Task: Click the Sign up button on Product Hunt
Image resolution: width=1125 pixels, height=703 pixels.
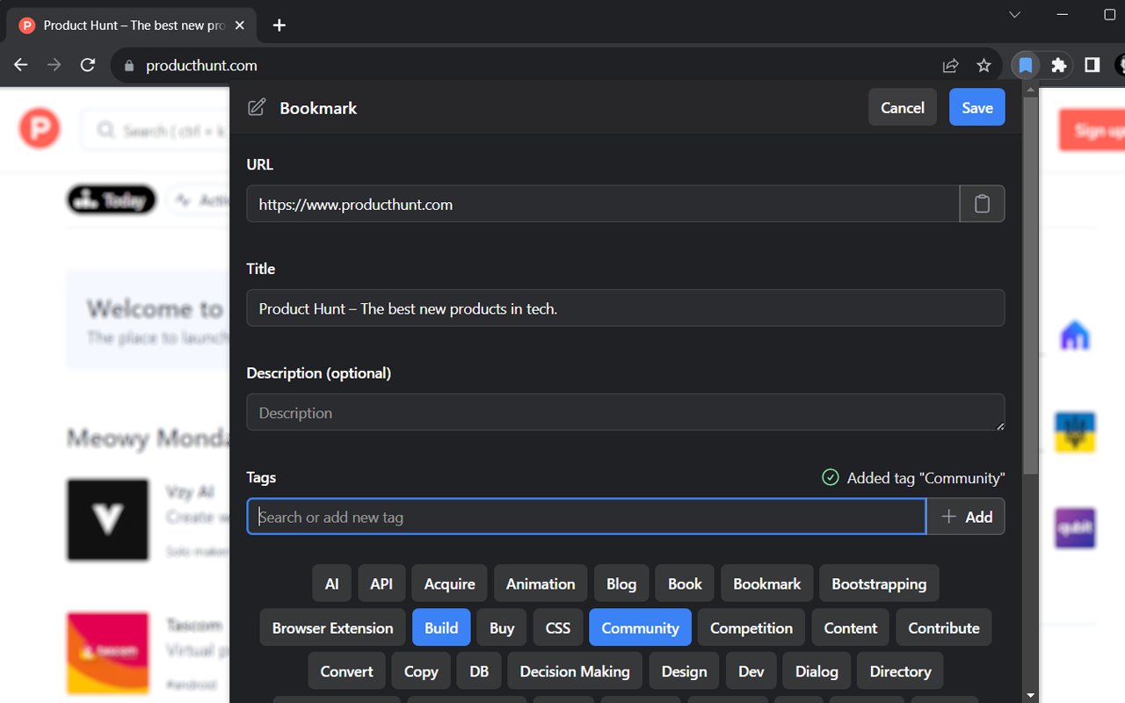Action: (1092, 130)
